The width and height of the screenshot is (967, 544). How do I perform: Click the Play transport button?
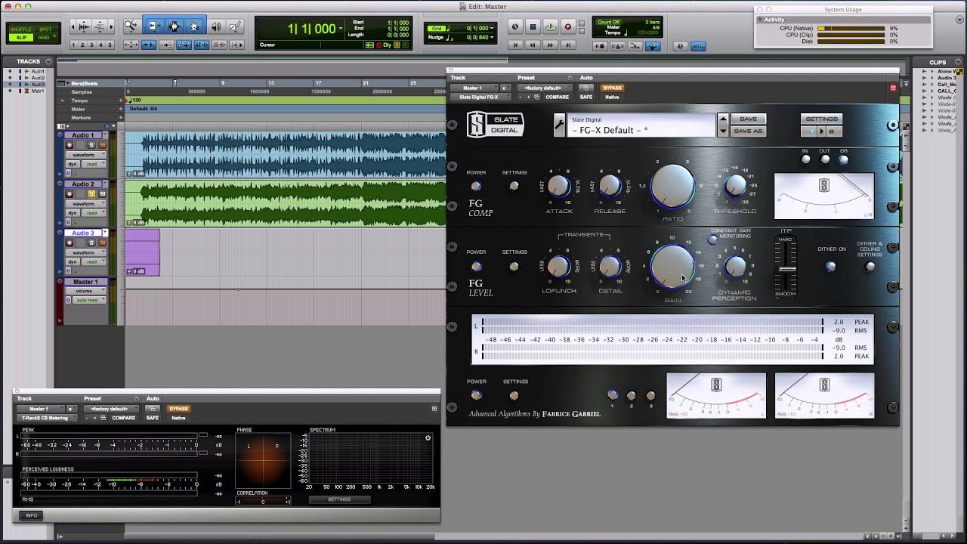(550, 26)
